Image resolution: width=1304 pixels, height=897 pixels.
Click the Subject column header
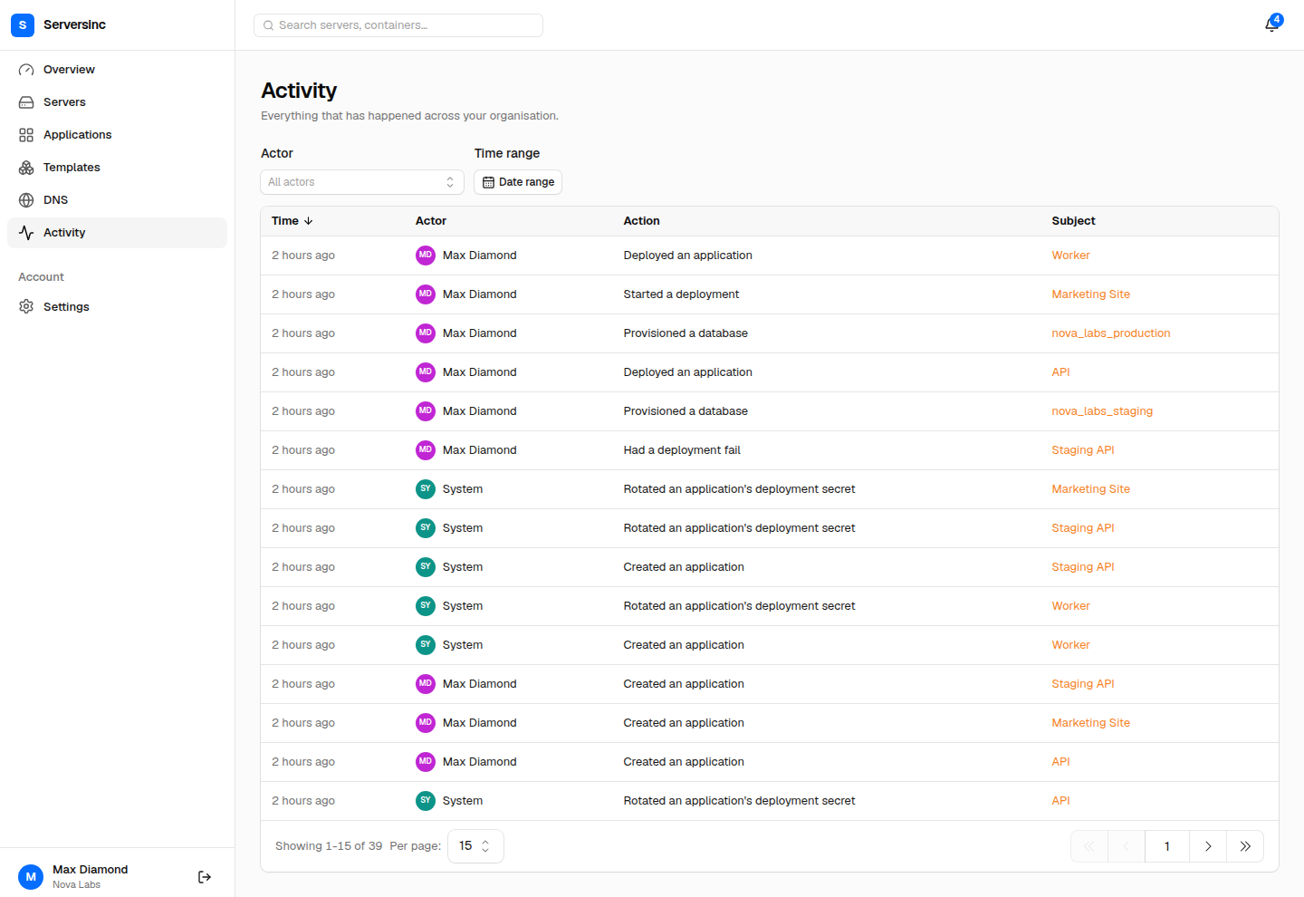[x=1073, y=221]
